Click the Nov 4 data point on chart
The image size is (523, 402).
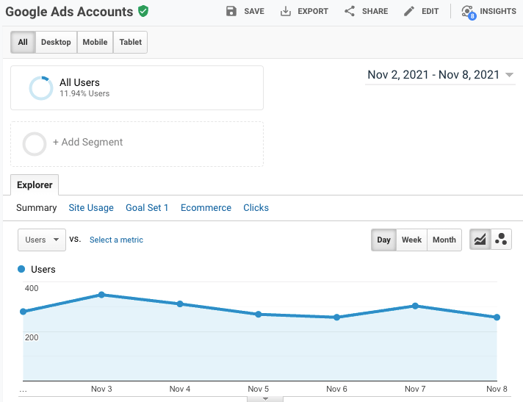pyautogui.click(x=180, y=304)
